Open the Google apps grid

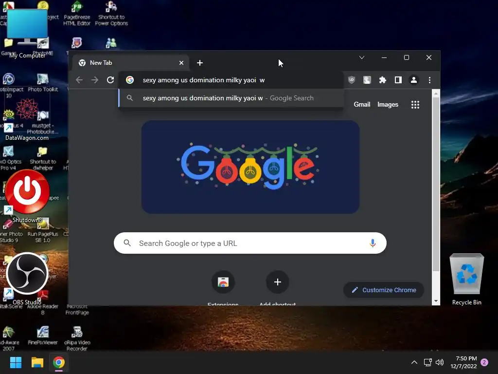[415, 105]
